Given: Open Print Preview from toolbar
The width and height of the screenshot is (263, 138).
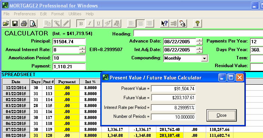Looking at the screenshot, I should pyautogui.click(x=33, y=23).
